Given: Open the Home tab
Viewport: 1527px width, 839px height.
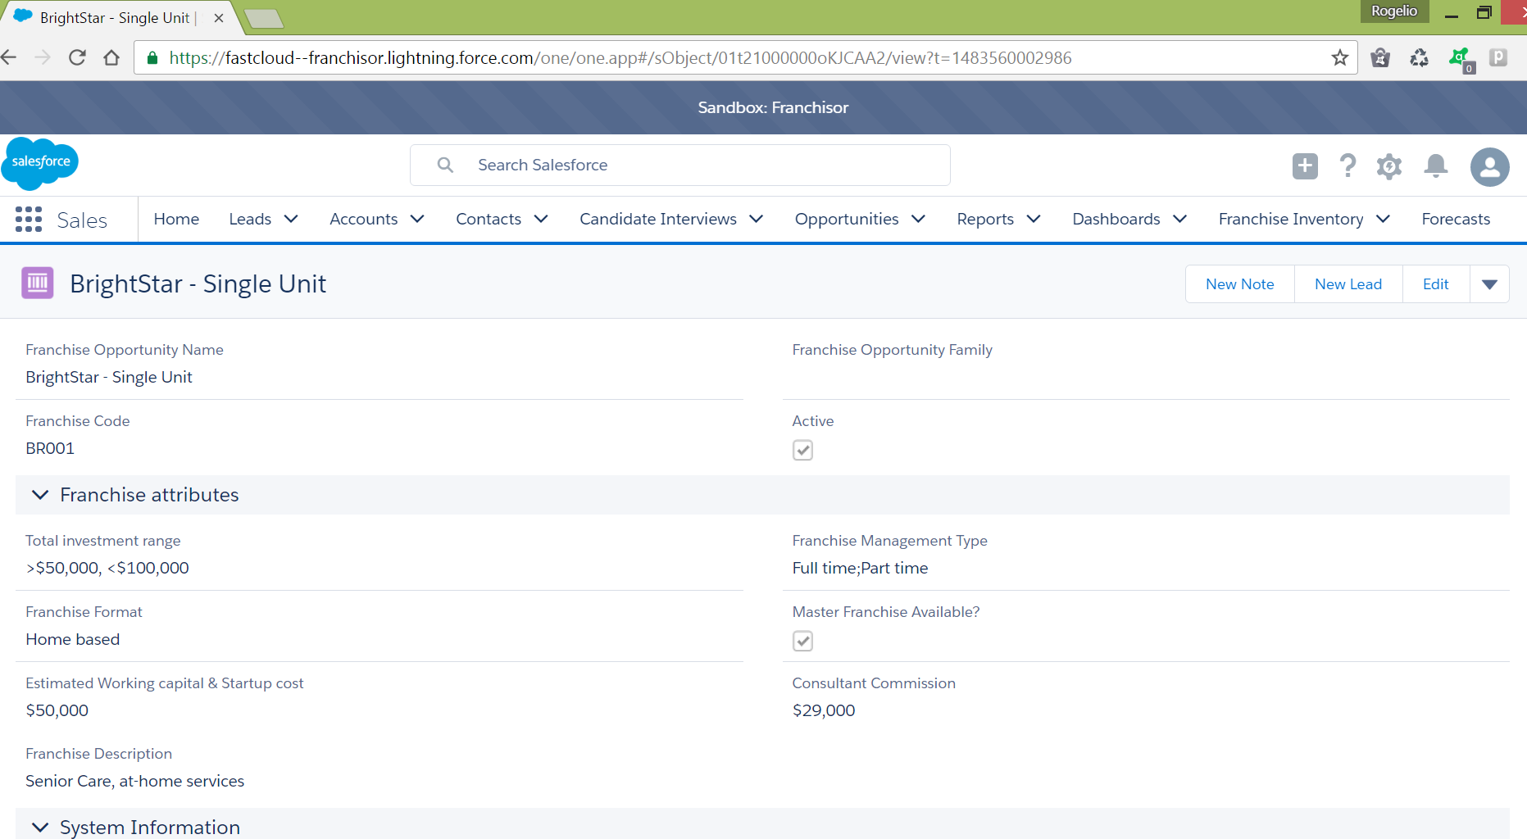Looking at the screenshot, I should click(x=176, y=219).
